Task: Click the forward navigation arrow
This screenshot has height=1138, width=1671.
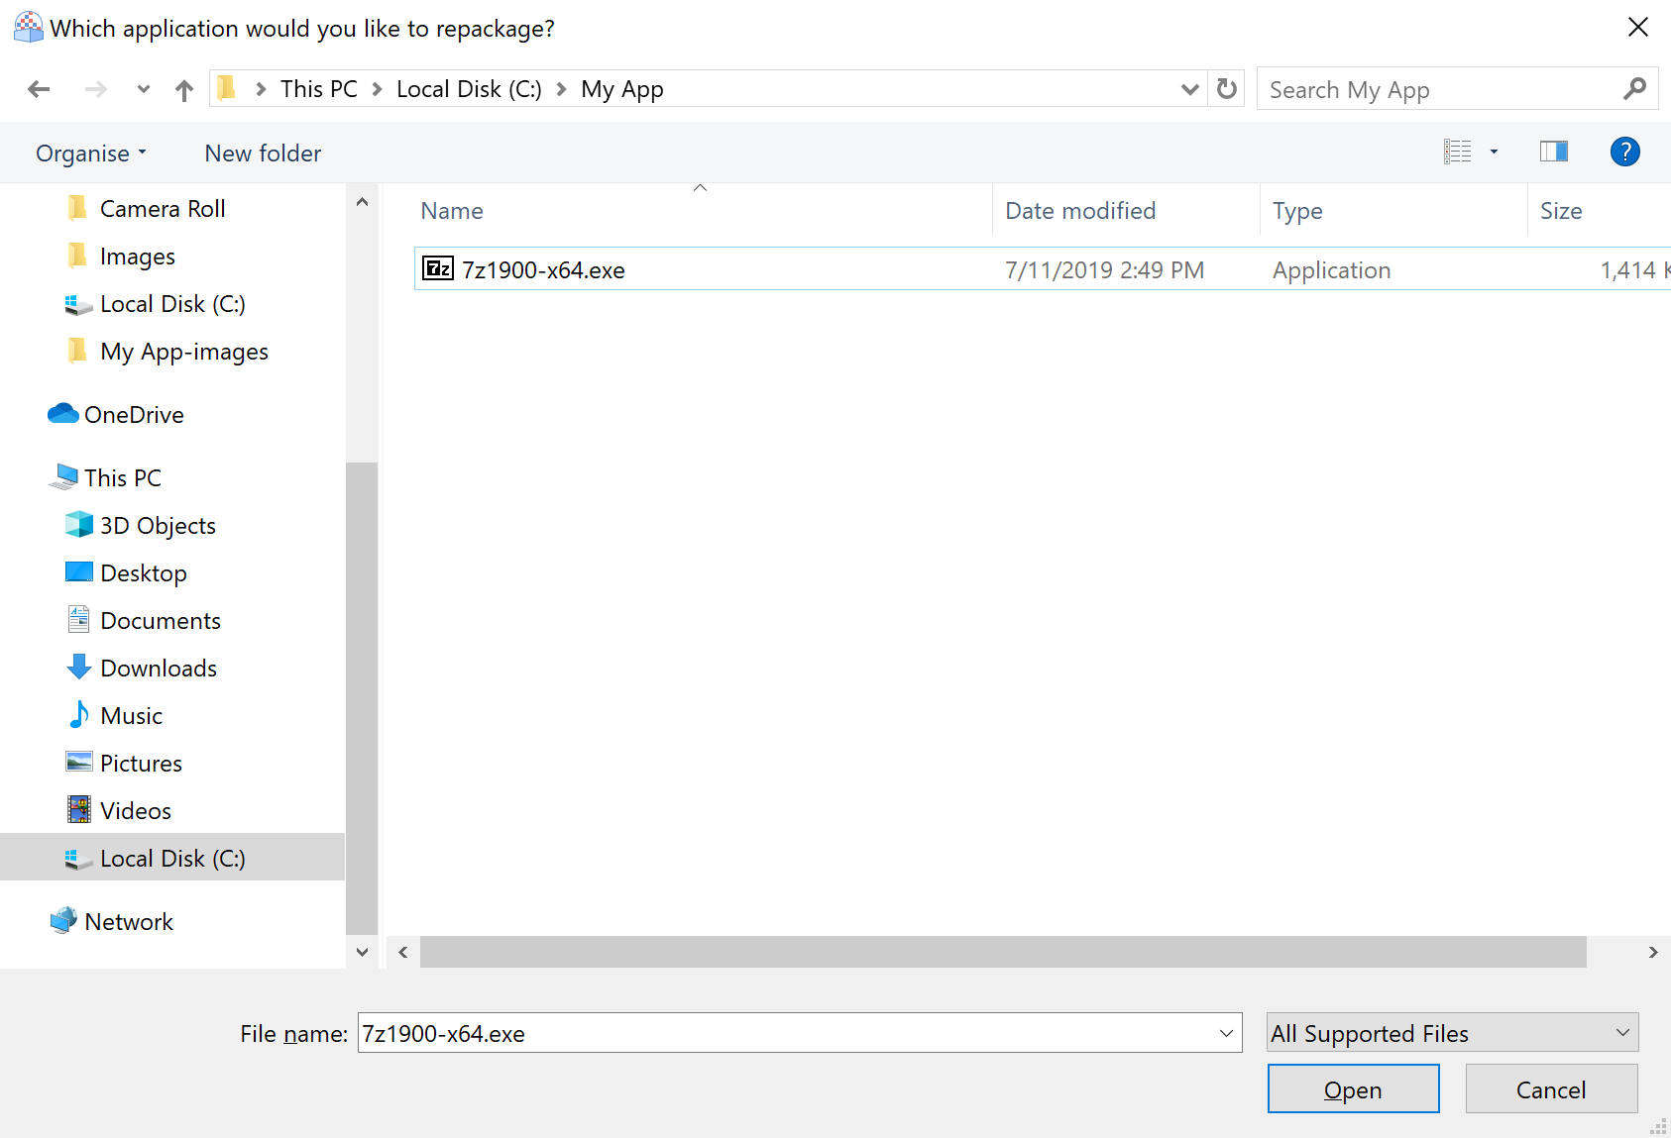Action: pyautogui.click(x=95, y=90)
